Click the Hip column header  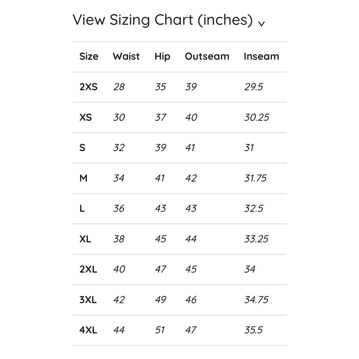coord(162,56)
